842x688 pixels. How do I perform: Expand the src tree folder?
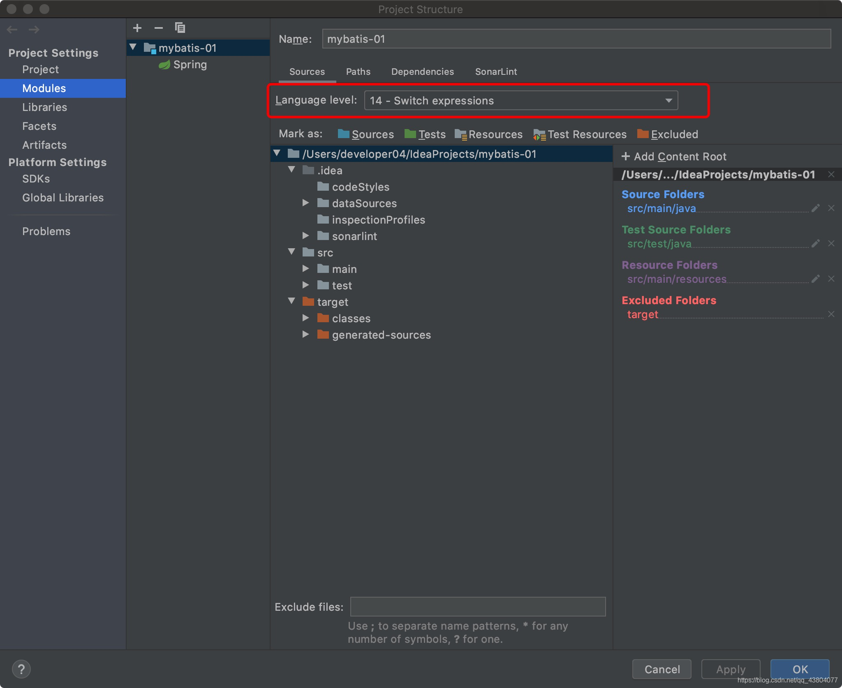(x=291, y=252)
